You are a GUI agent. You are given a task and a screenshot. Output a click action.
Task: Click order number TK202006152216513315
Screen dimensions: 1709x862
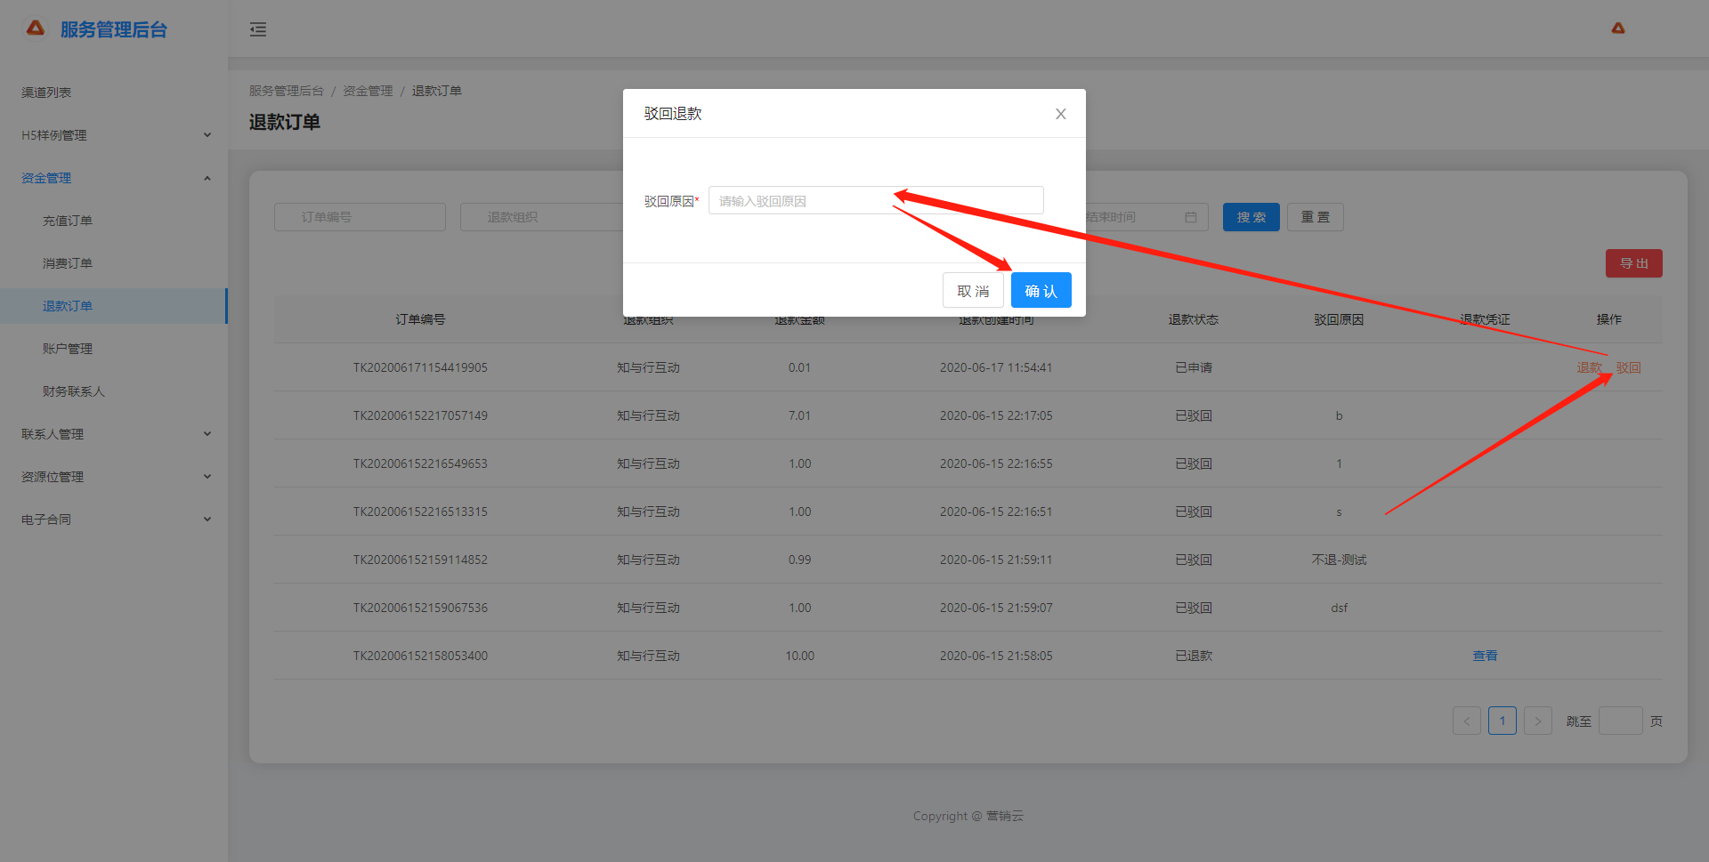coord(420,512)
